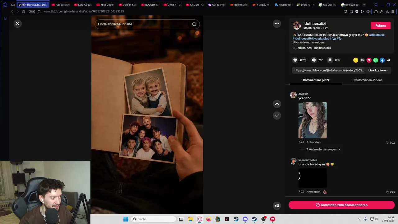Viewport: 398px width, 224px height.
Task: Open the #keşfet hashtag
Action: (323, 39)
